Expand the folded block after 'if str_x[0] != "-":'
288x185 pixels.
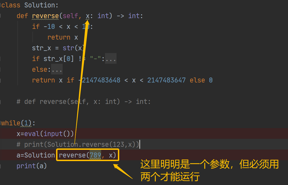pos(110,59)
